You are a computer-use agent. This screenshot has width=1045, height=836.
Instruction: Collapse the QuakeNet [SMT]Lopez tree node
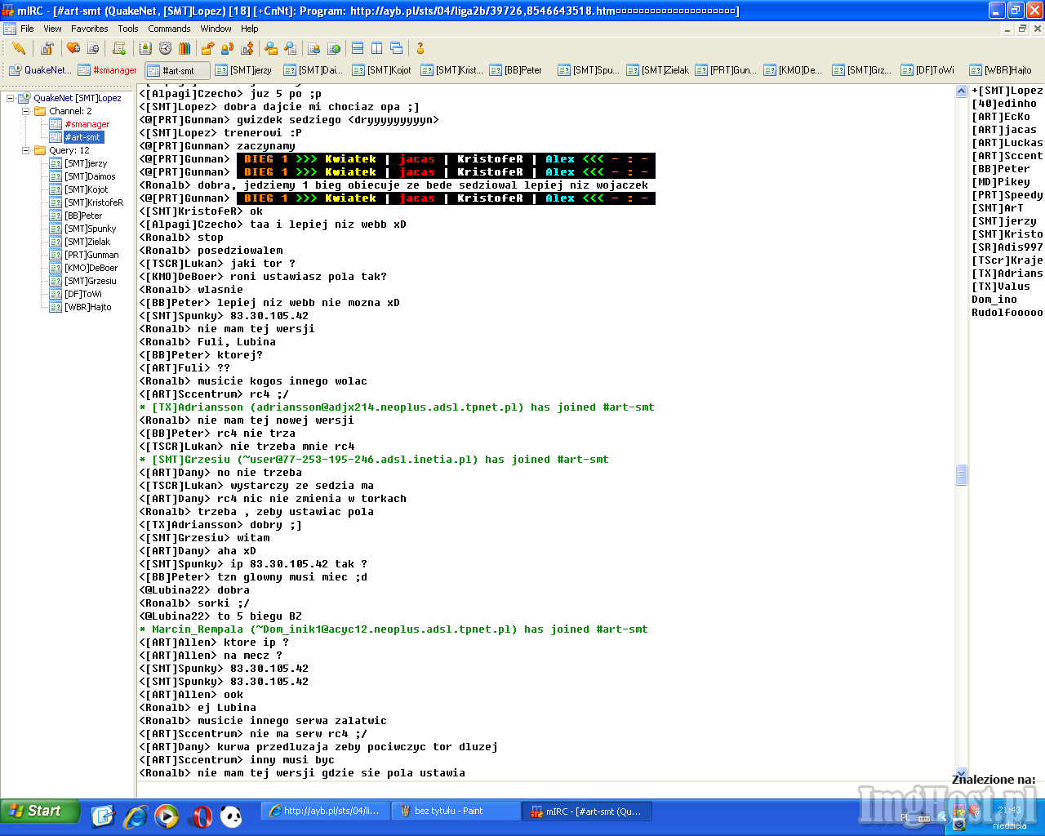point(10,98)
